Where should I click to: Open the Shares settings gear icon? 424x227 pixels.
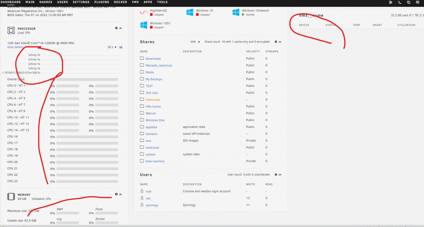276,42
